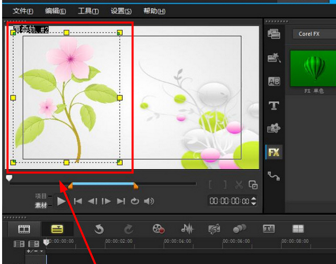Click the Track Manager filmstrip icon
Viewport: 336px width, 264px height.
[19, 244]
